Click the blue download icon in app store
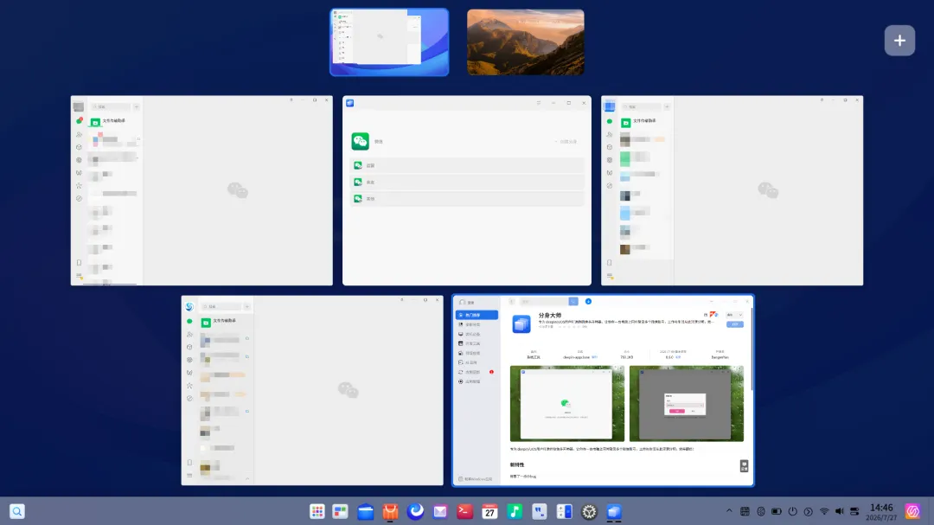934x525 pixels. point(588,302)
